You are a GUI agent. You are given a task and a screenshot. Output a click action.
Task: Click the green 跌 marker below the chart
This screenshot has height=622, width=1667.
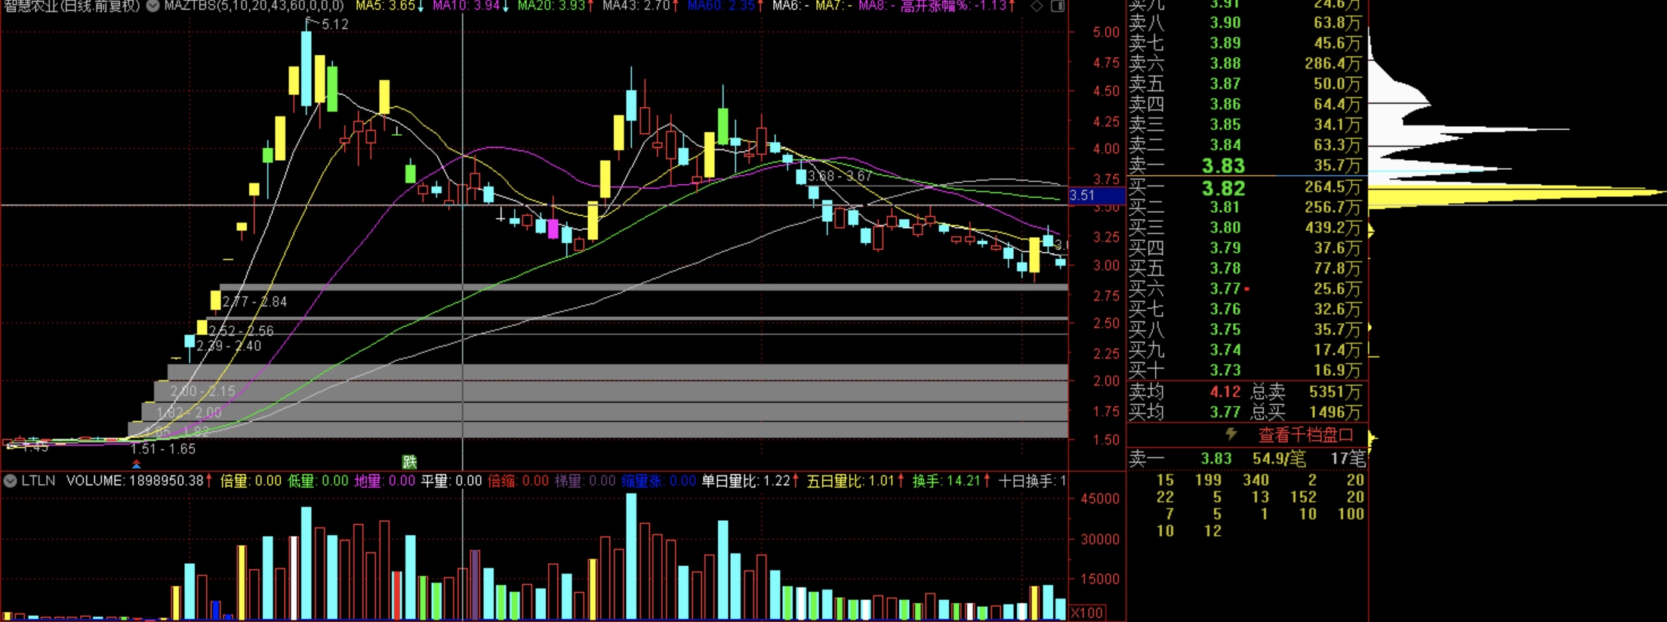pyautogui.click(x=409, y=461)
